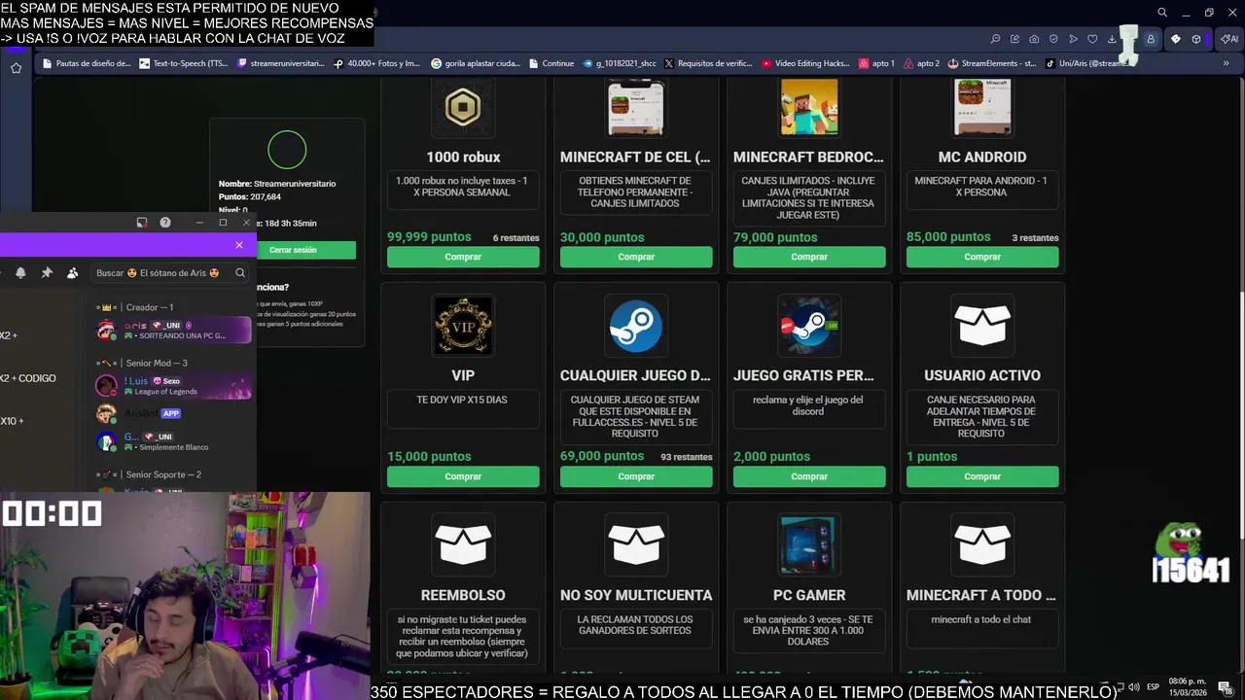Open the browser downloads icon
This screenshot has height=700, width=1245.
tap(1112, 39)
